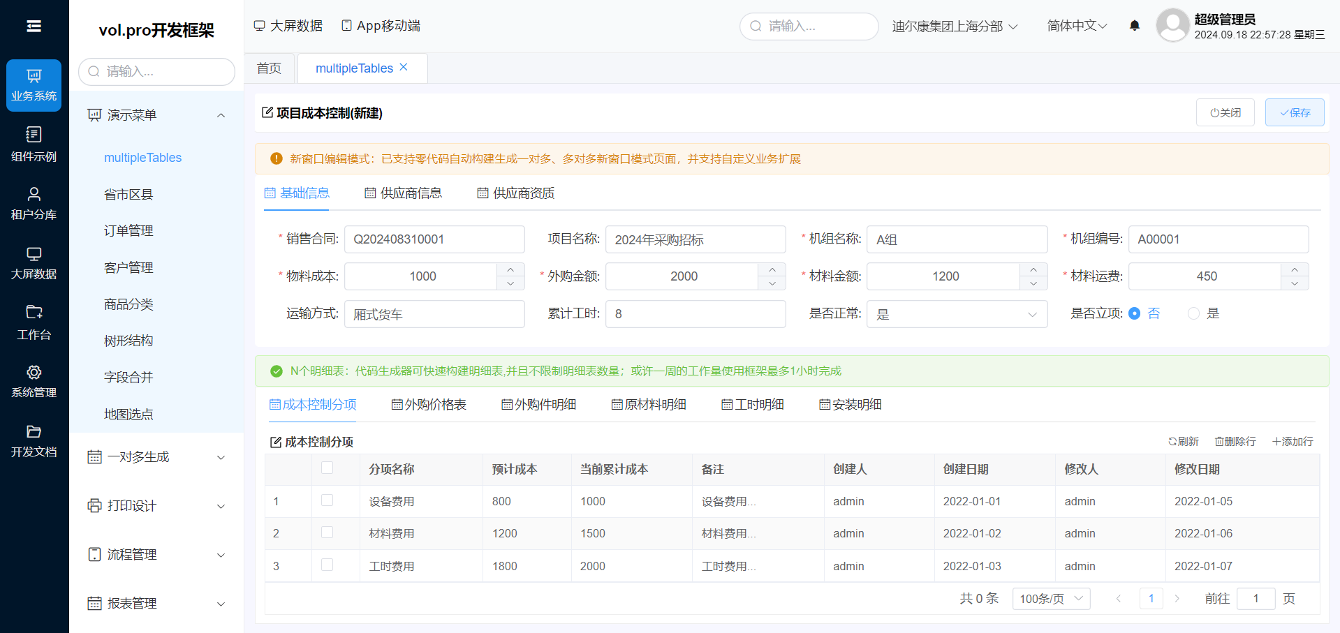Collapse sidebar with hamburger menu icon

point(34,27)
